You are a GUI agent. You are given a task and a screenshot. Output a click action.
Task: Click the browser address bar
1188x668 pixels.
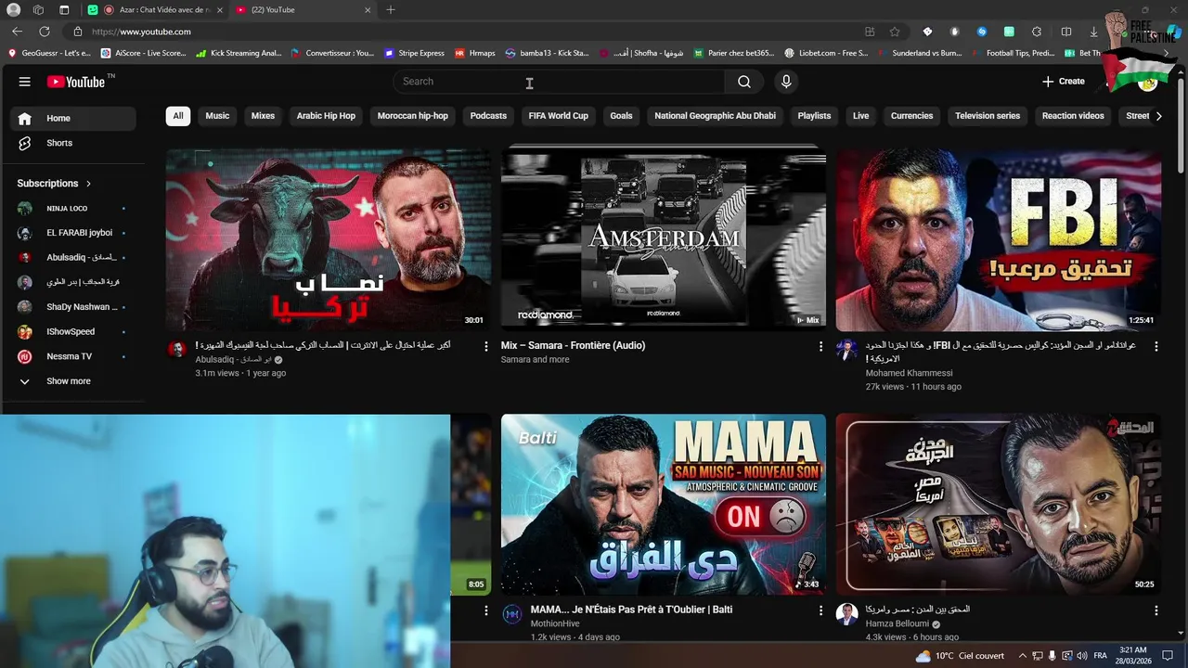(464, 32)
